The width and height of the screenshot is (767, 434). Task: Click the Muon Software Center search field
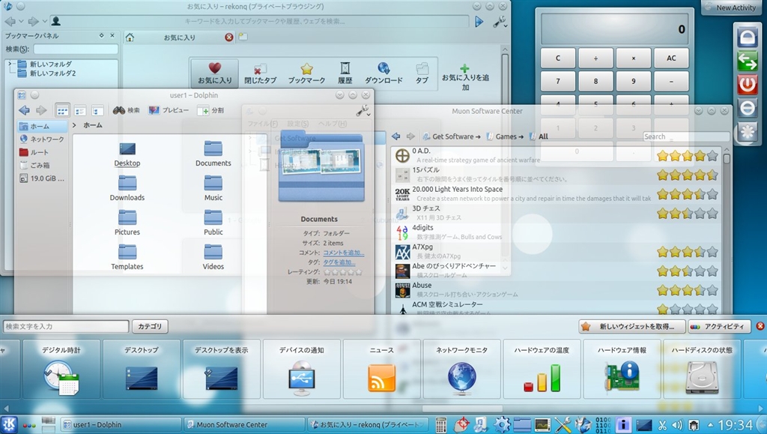pyautogui.click(x=685, y=136)
